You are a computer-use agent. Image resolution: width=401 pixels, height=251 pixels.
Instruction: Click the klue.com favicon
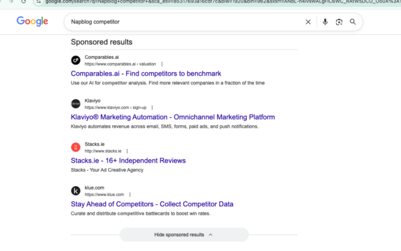click(76, 191)
